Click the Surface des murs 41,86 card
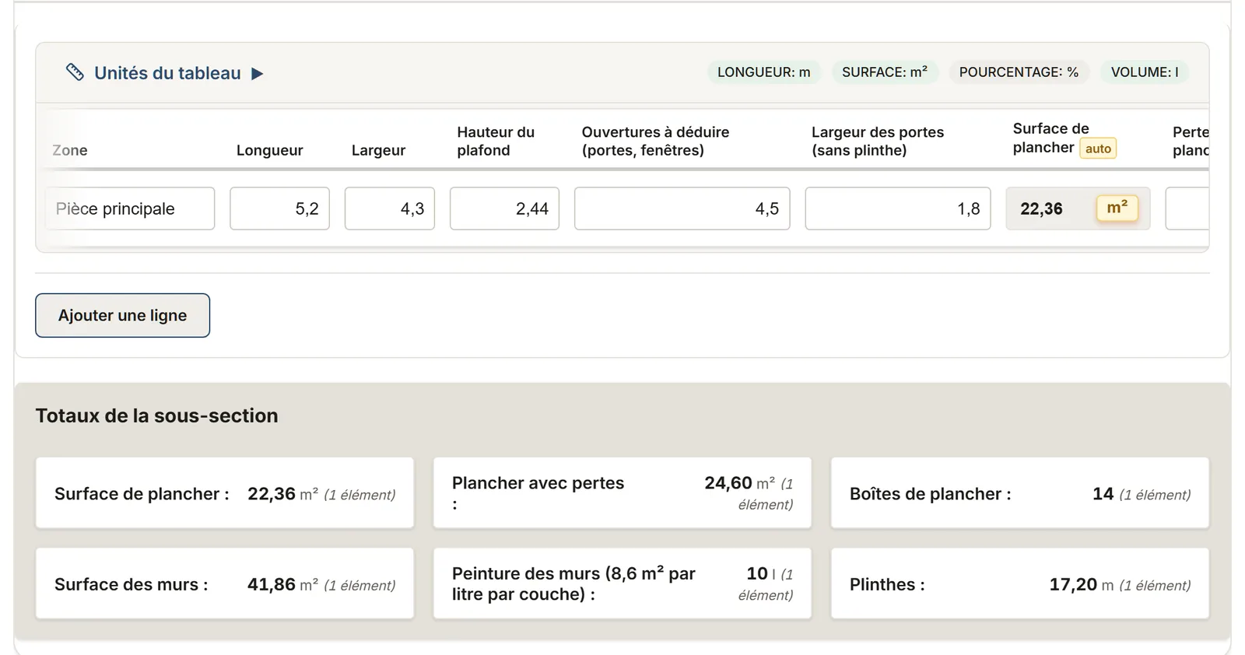 [x=225, y=583]
